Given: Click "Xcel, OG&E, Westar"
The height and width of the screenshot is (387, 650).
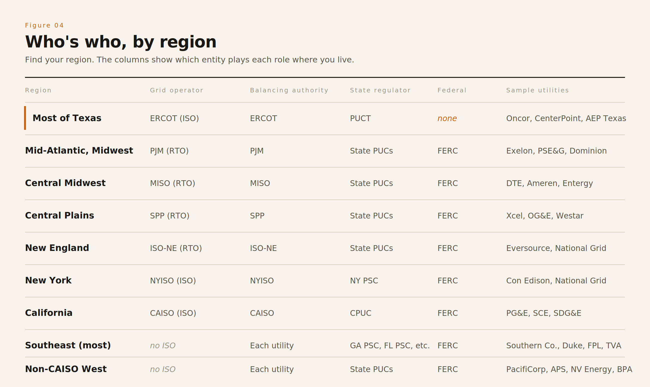Looking at the screenshot, I should pyautogui.click(x=545, y=216).
